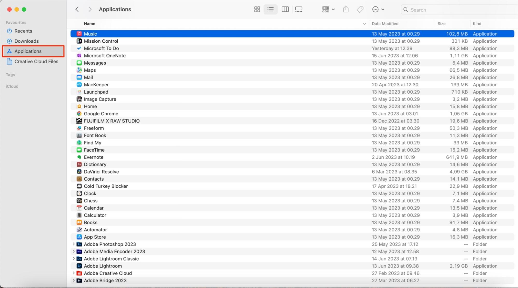This screenshot has height=288, width=518.
Task: Toggle sort order chevron in Name column
Action: 364,24
